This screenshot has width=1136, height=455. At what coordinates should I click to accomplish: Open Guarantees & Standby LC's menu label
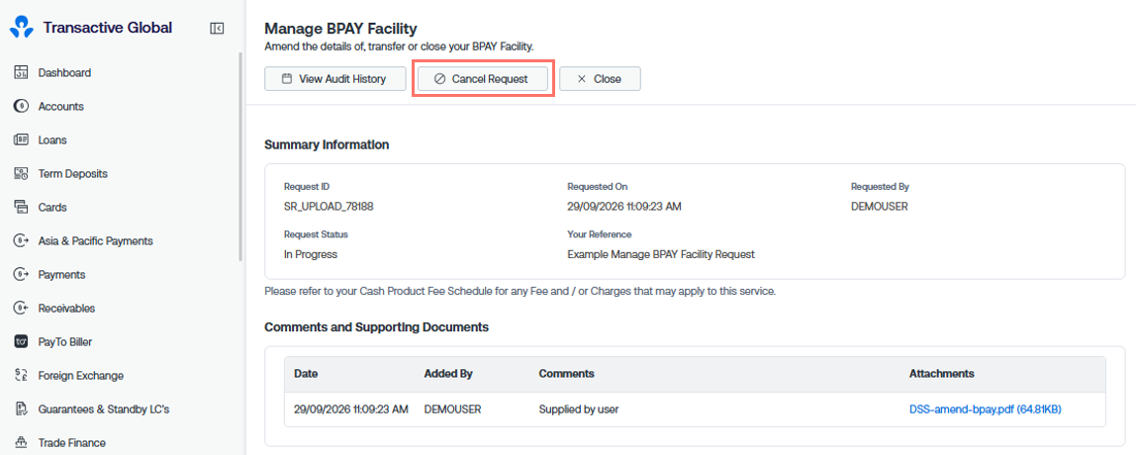pyautogui.click(x=104, y=409)
